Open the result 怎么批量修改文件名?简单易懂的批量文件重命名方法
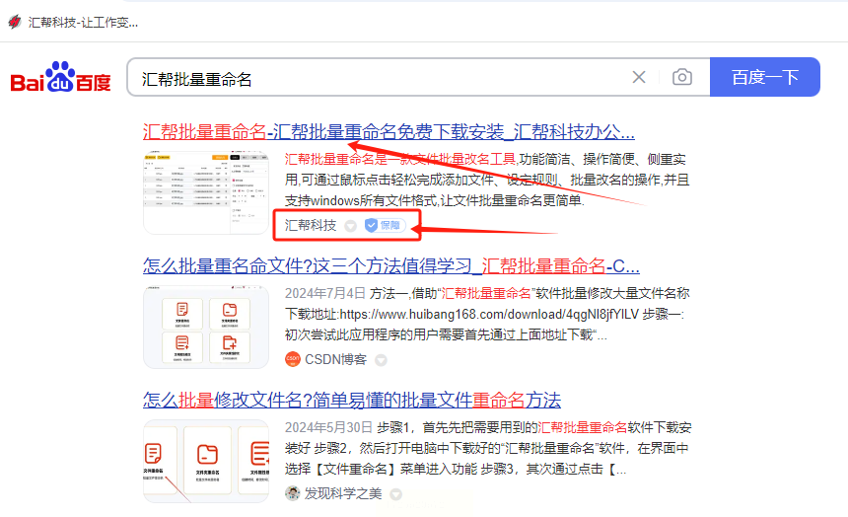Image resolution: width=848 pixels, height=517 pixels. coord(352,400)
